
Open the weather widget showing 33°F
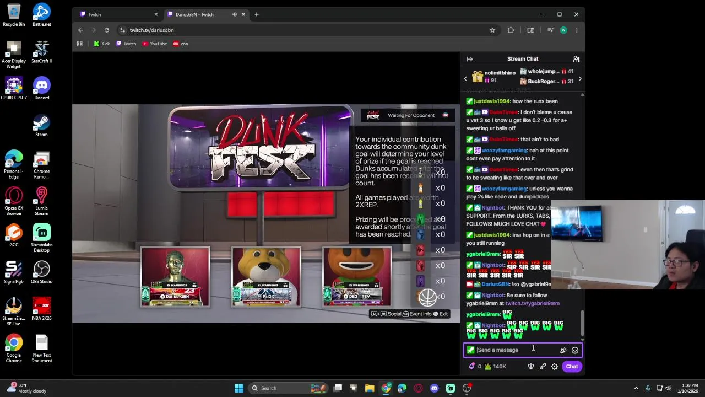coord(26,388)
